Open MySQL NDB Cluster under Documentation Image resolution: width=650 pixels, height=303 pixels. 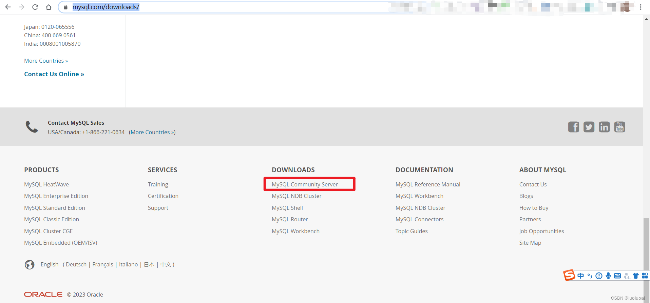420,208
